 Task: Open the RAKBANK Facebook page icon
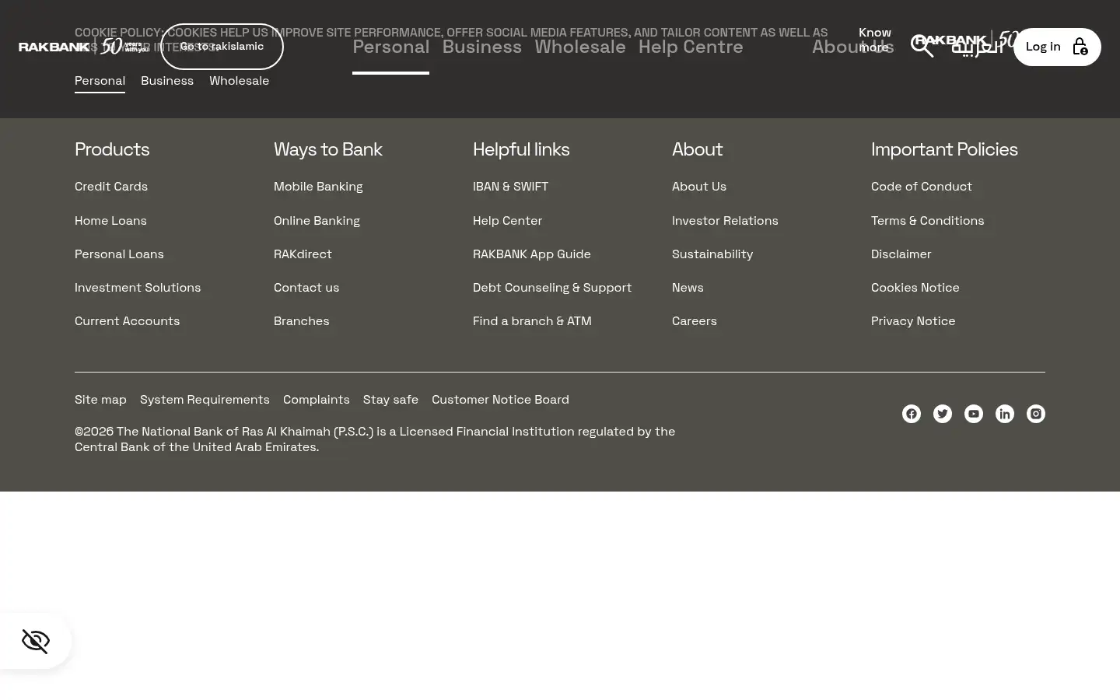point(912,414)
